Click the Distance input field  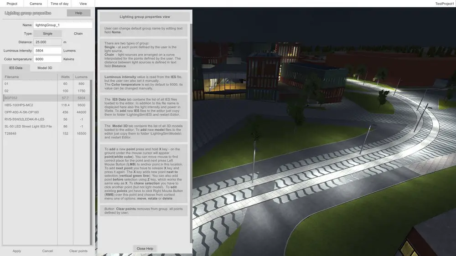[x=47, y=42]
